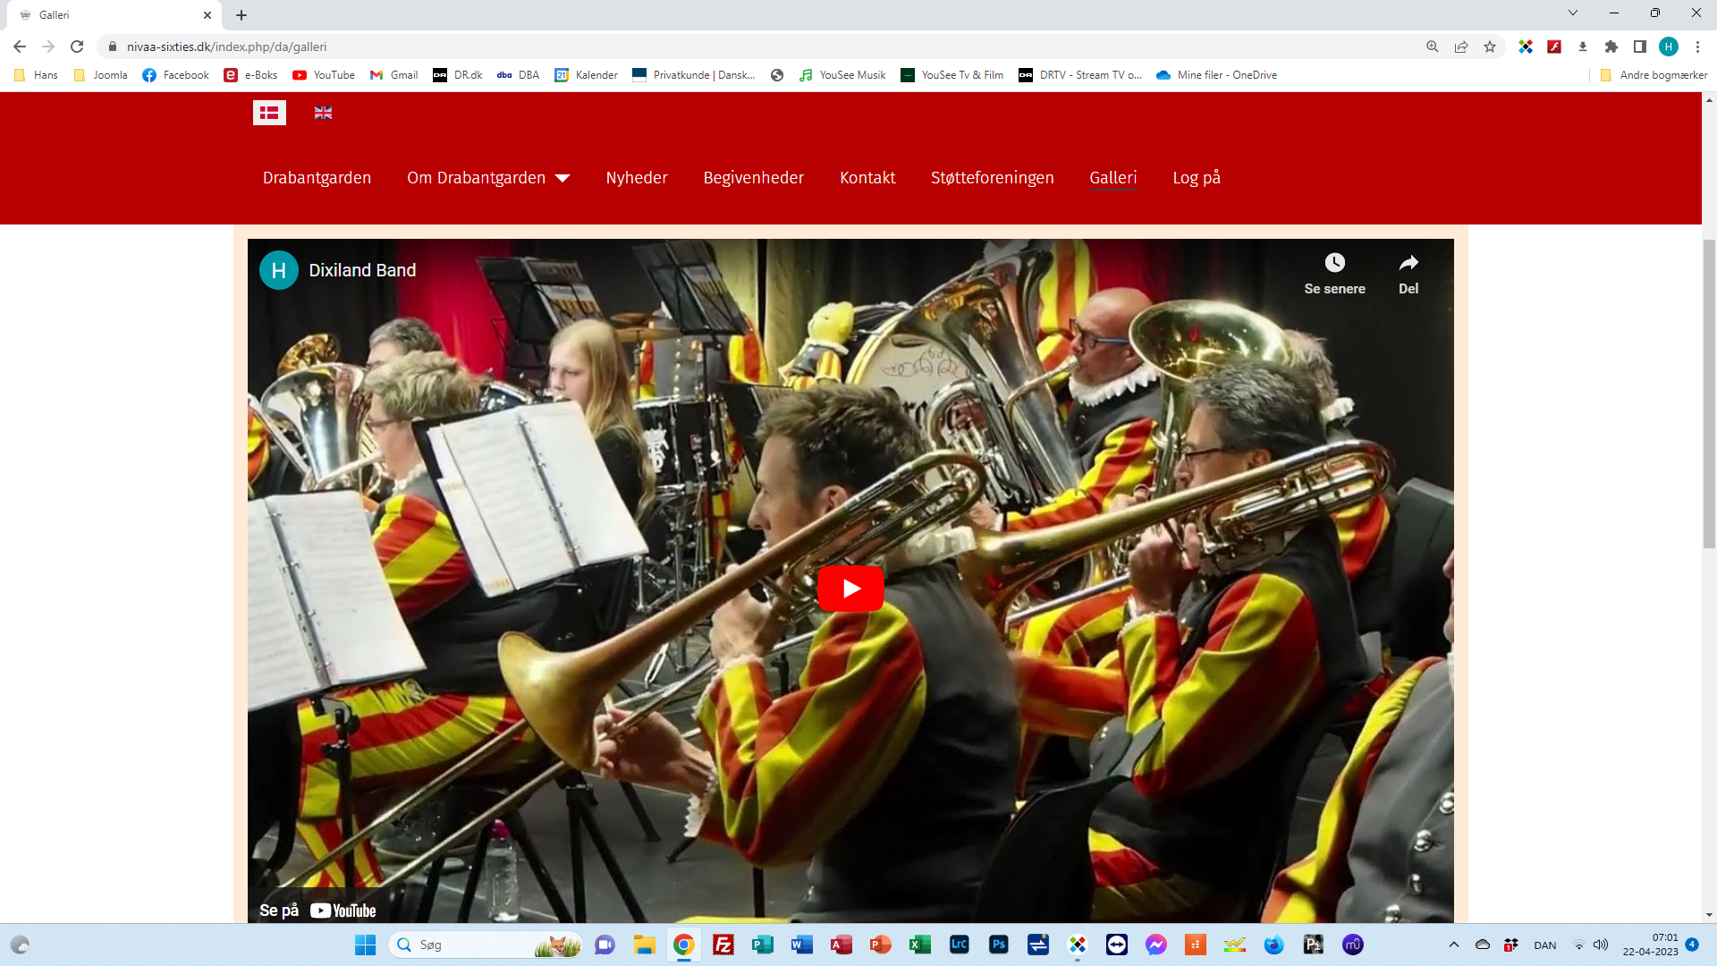Screen dimensions: 1717x966
Task: Reload the current page
Action: click(77, 47)
